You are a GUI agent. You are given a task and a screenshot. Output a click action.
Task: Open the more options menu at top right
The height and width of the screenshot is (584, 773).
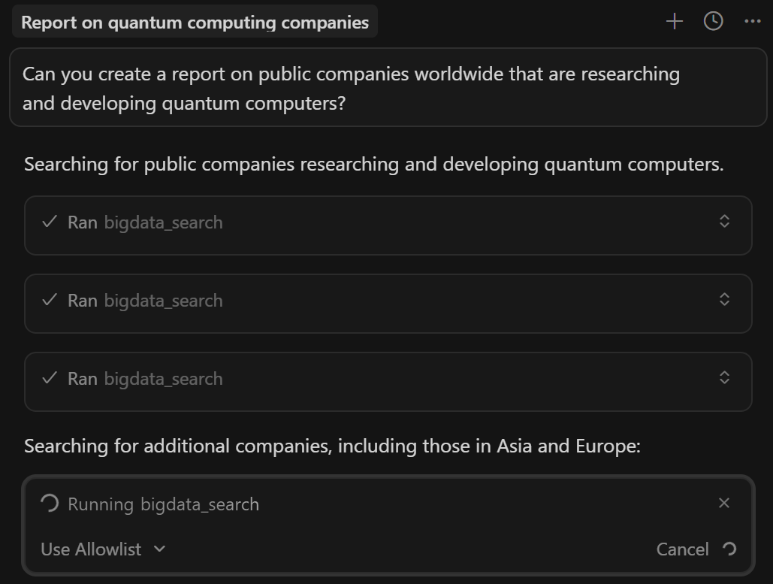click(753, 21)
